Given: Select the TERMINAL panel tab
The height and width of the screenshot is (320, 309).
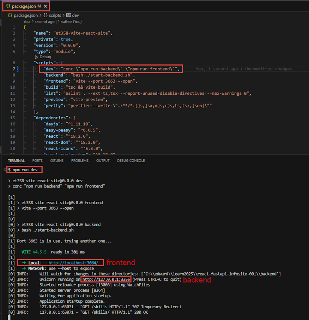Looking at the screenshot, I should tap(16, 160).
